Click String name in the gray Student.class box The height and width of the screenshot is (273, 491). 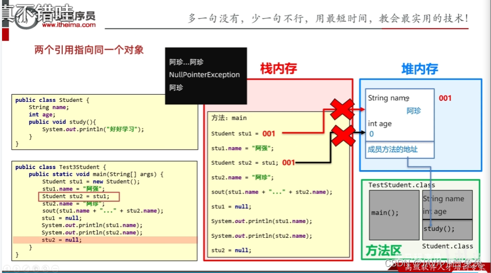coord(444,199)
